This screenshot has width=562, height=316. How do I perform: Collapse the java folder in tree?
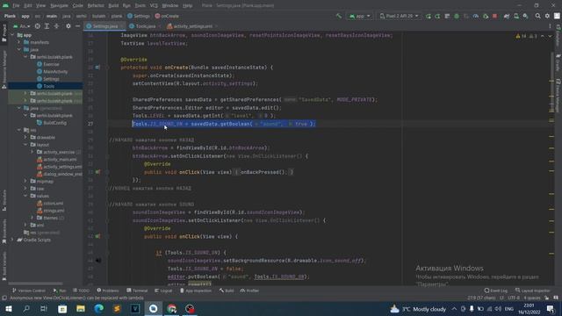pyautogui.click(x=19, y=49)
